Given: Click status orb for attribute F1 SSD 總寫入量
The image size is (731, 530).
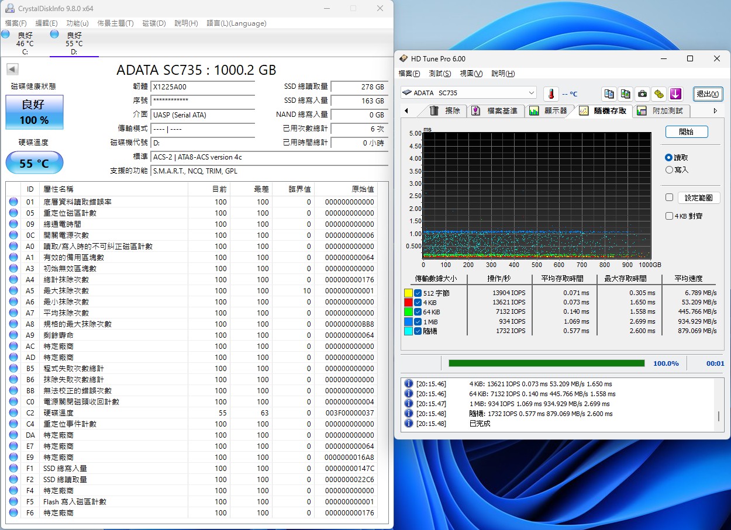Looking at the screenshot, I should [x=13, y=468].
